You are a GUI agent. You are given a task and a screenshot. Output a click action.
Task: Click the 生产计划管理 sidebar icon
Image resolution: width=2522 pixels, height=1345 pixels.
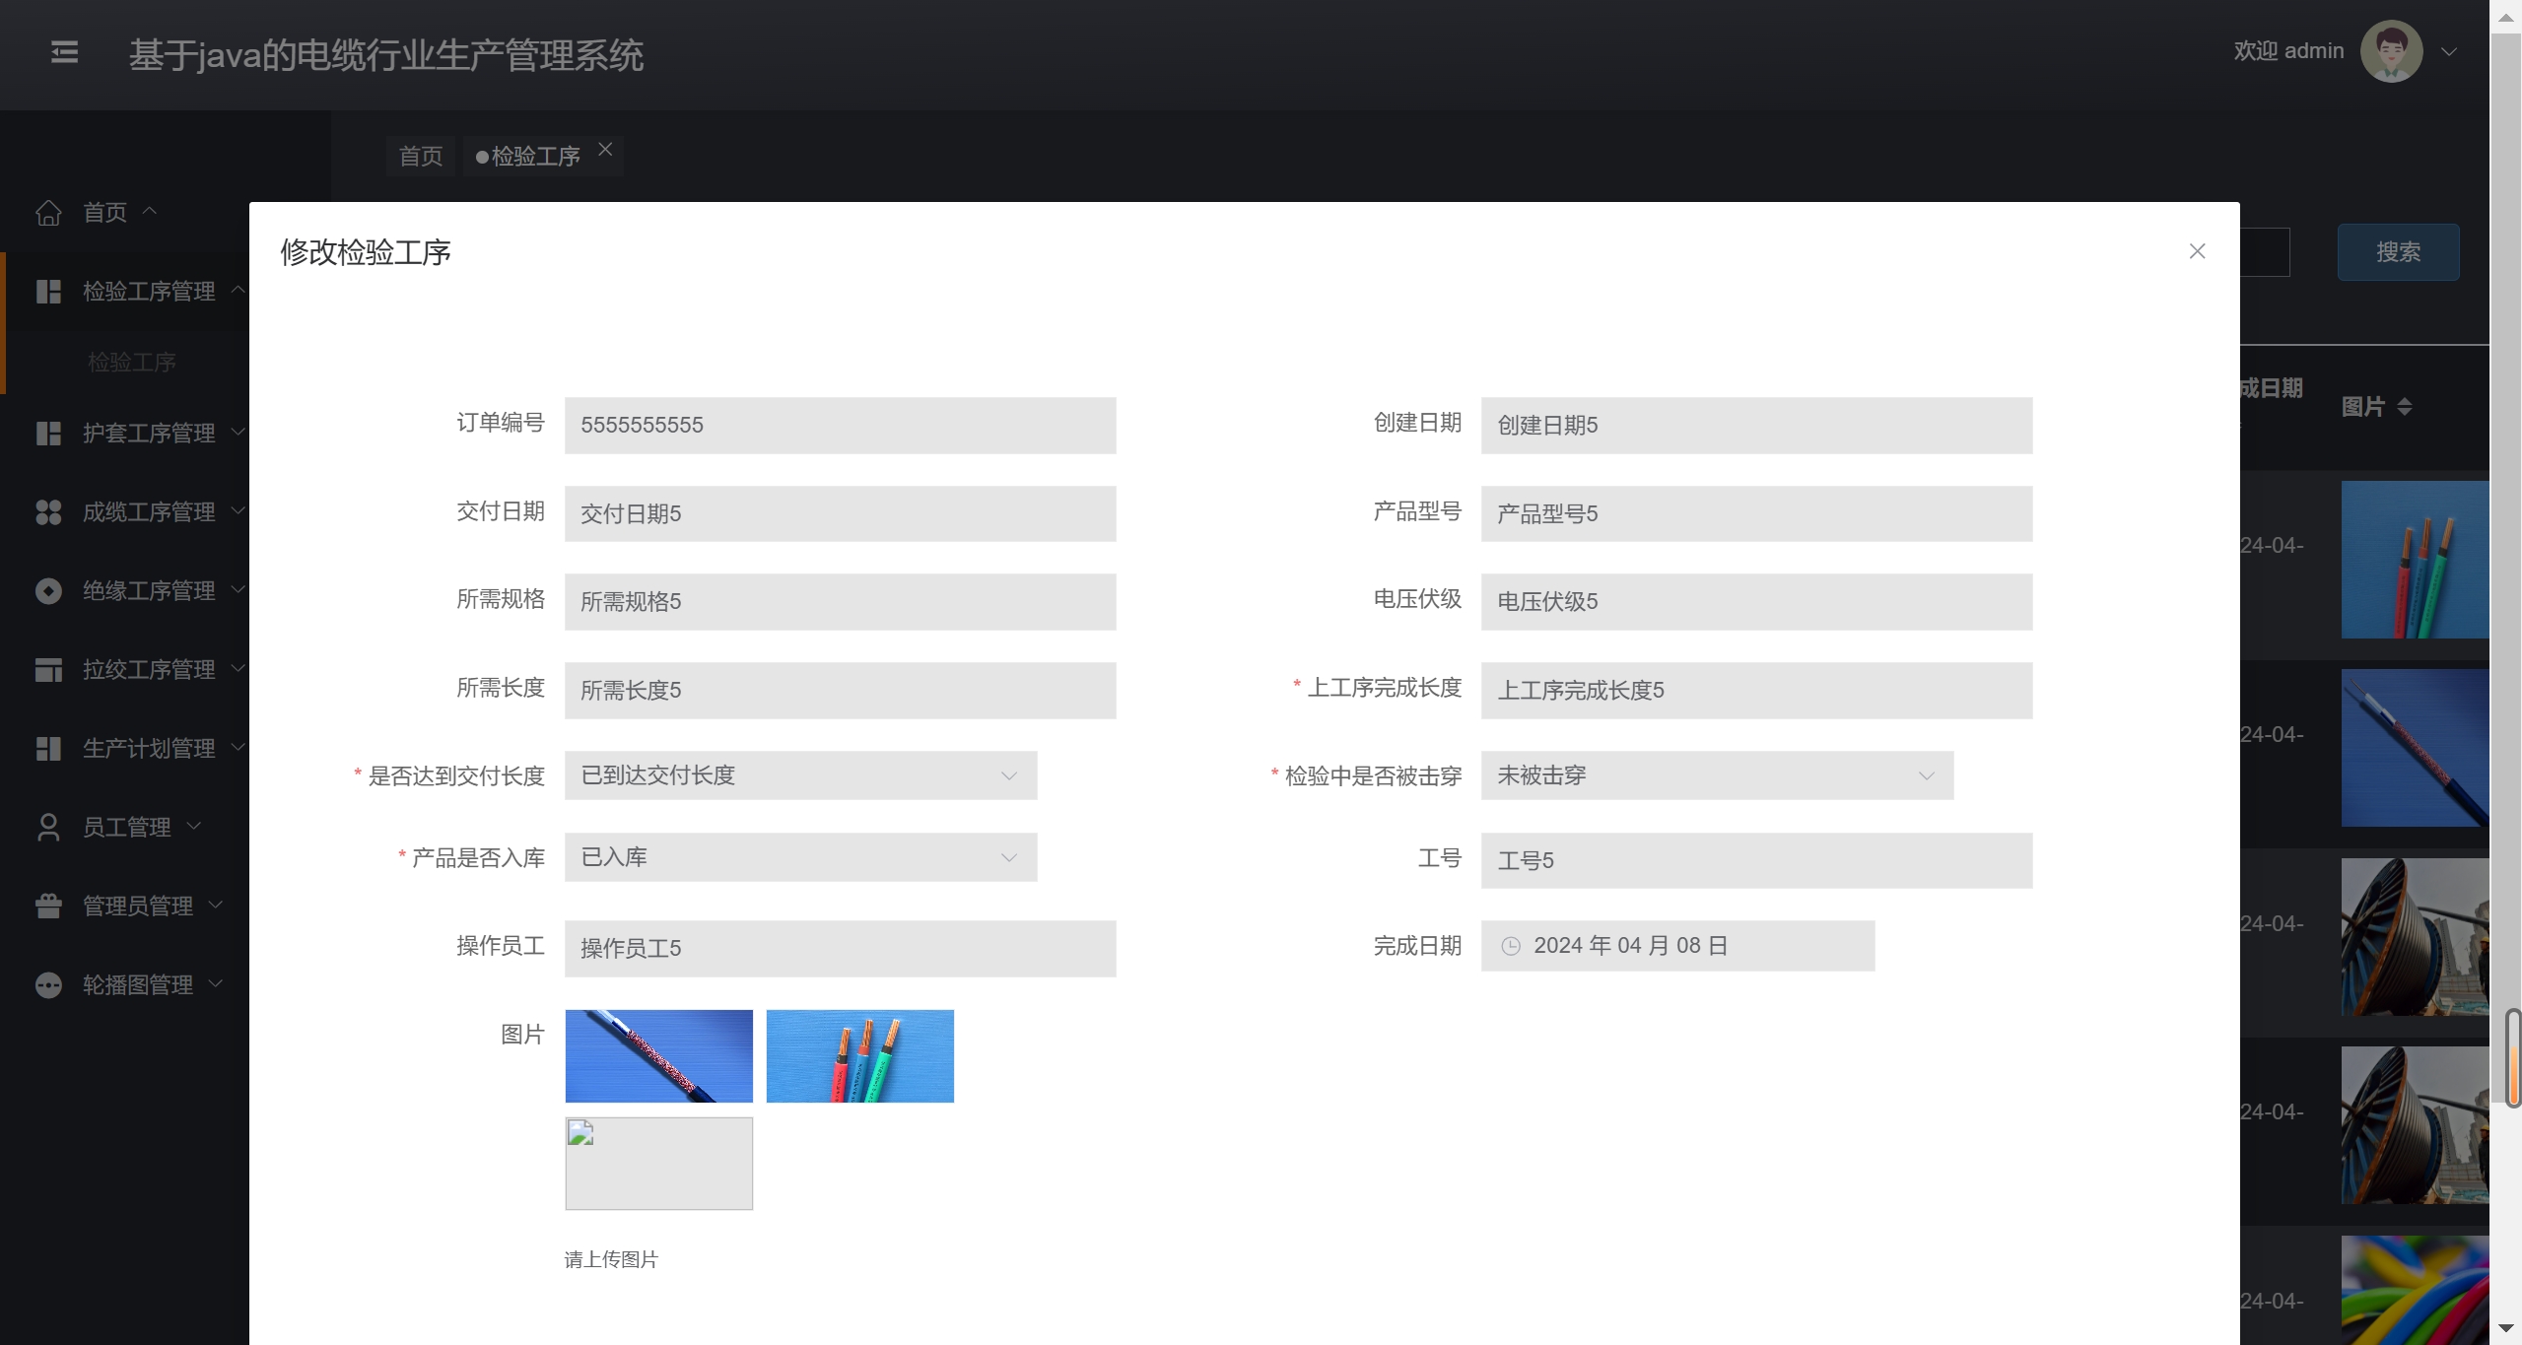(48, 749)
